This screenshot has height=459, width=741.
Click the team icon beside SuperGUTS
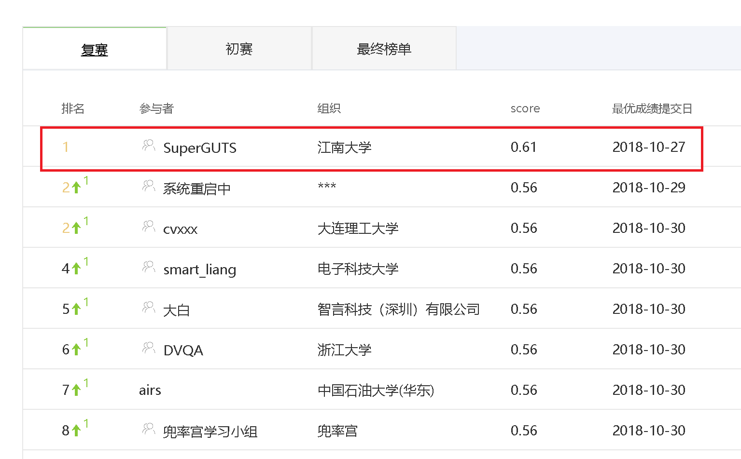(x=149, y=145)
